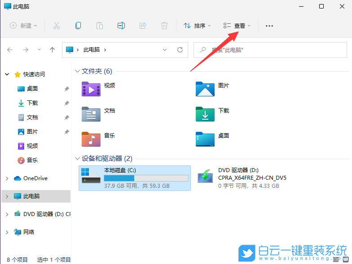Click '37.9 GB 可用, 共 59.3 GB' text
This screenshot has width=352, height=264.
pos(136,186)
